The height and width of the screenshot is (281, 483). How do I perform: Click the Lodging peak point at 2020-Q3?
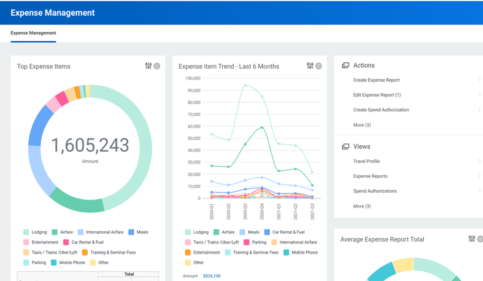pos(245,85)
